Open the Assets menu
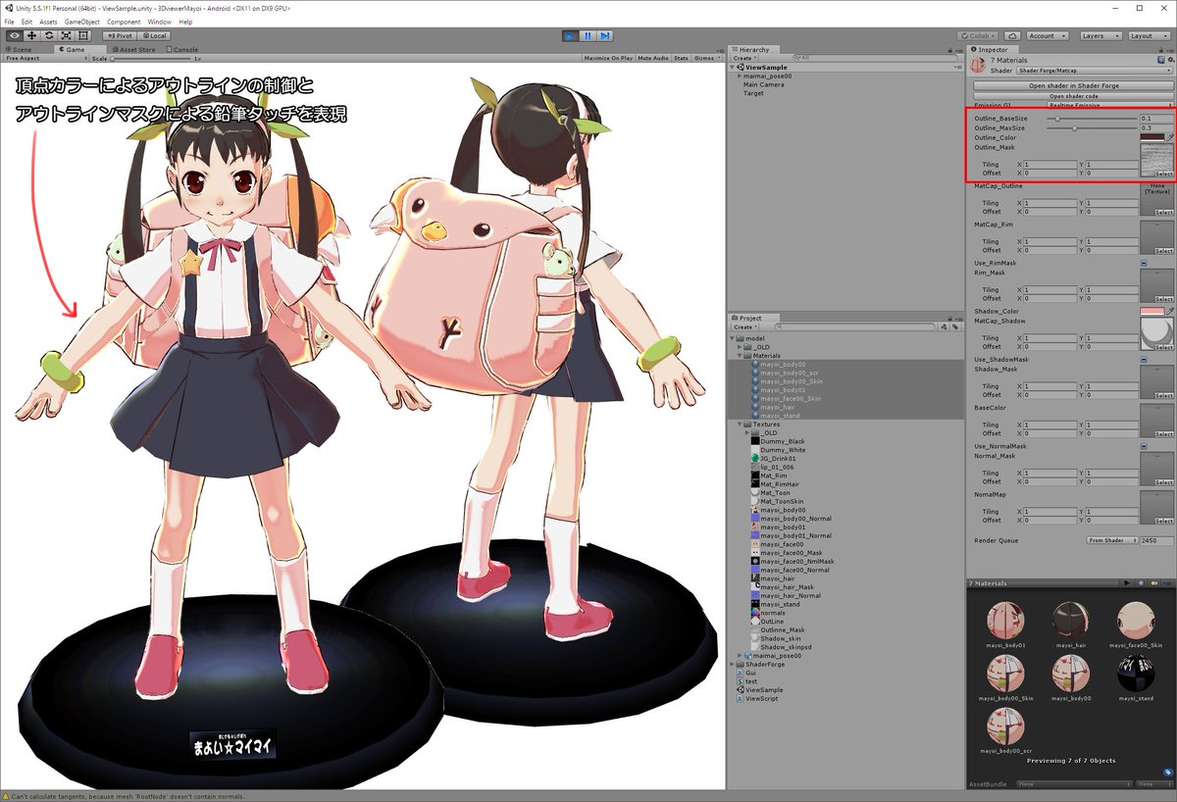Viewport: 1177px width, 802px height. point(48,22)
